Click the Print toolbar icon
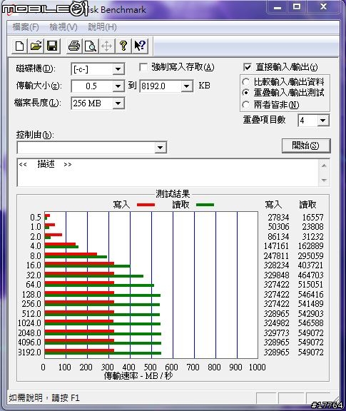Screen dimensions: 346x411 [x=74, y=46]
